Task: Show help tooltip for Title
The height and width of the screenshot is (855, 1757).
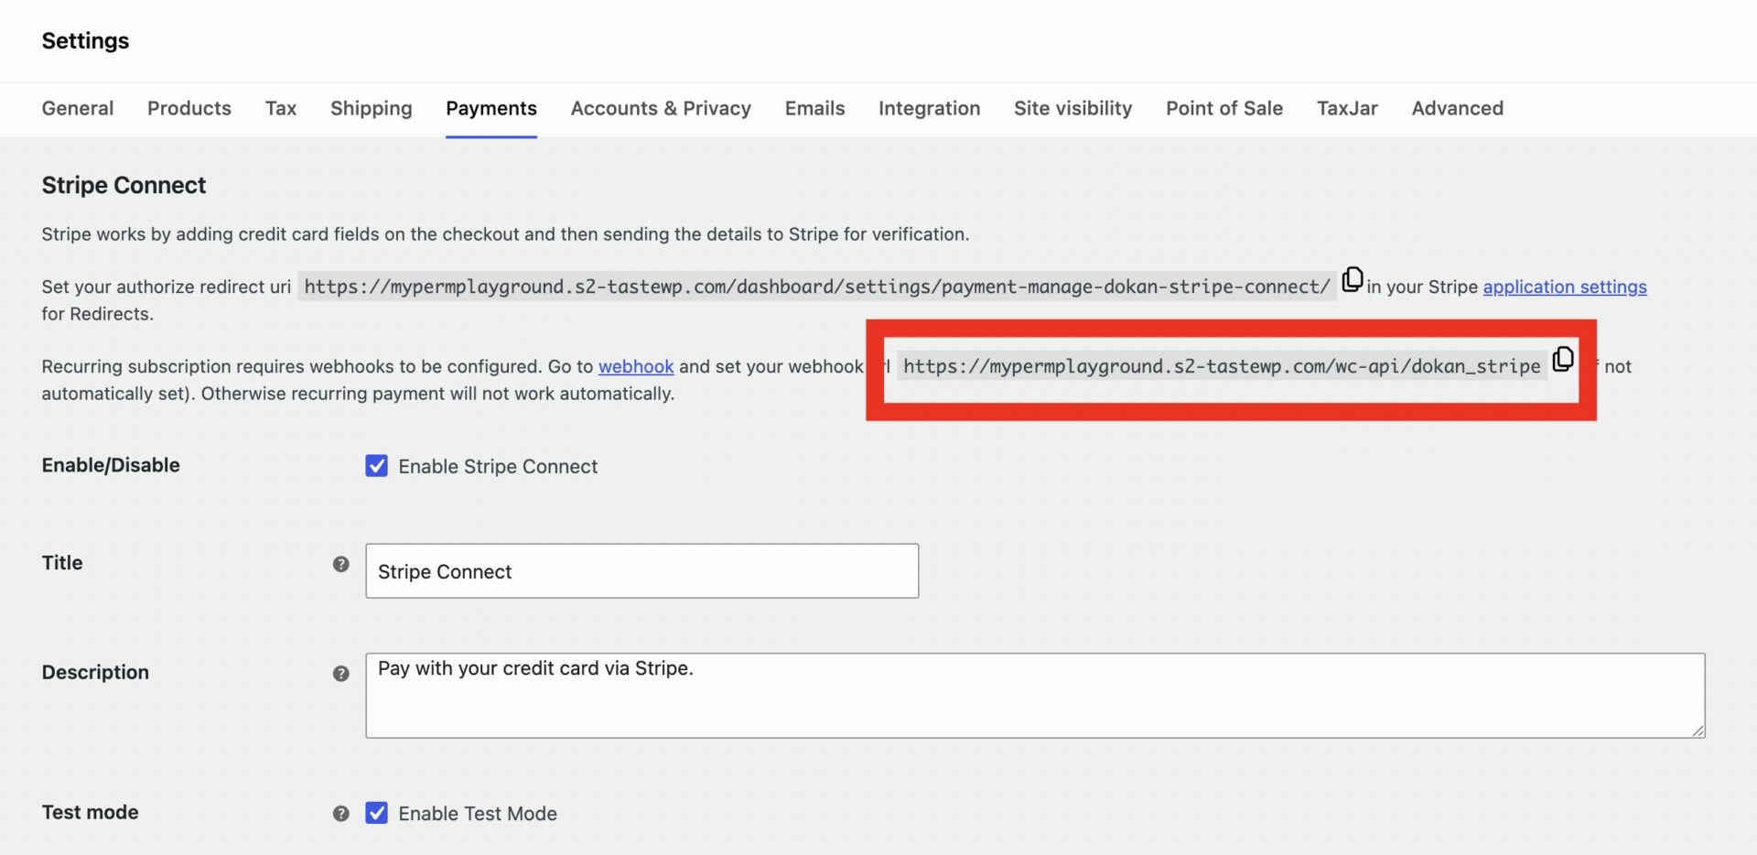Action: pyautogui.click(x=340, y=564)
